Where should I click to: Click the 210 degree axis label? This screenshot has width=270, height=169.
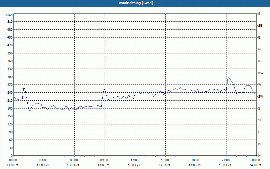(x=10, y=100)
